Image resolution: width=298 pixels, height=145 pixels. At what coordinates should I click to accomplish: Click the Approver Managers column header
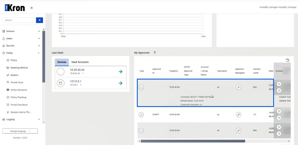[x=240, y=71]
